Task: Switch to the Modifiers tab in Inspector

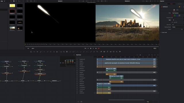Action: click(180, 4)
